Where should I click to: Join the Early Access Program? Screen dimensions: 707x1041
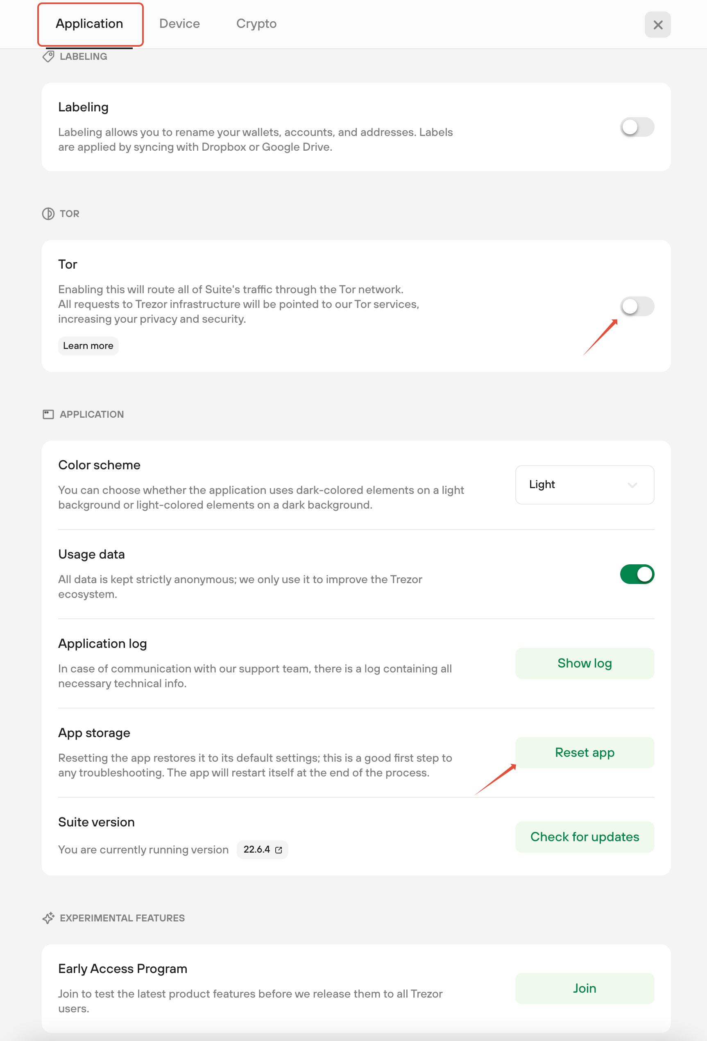[584, 988]
